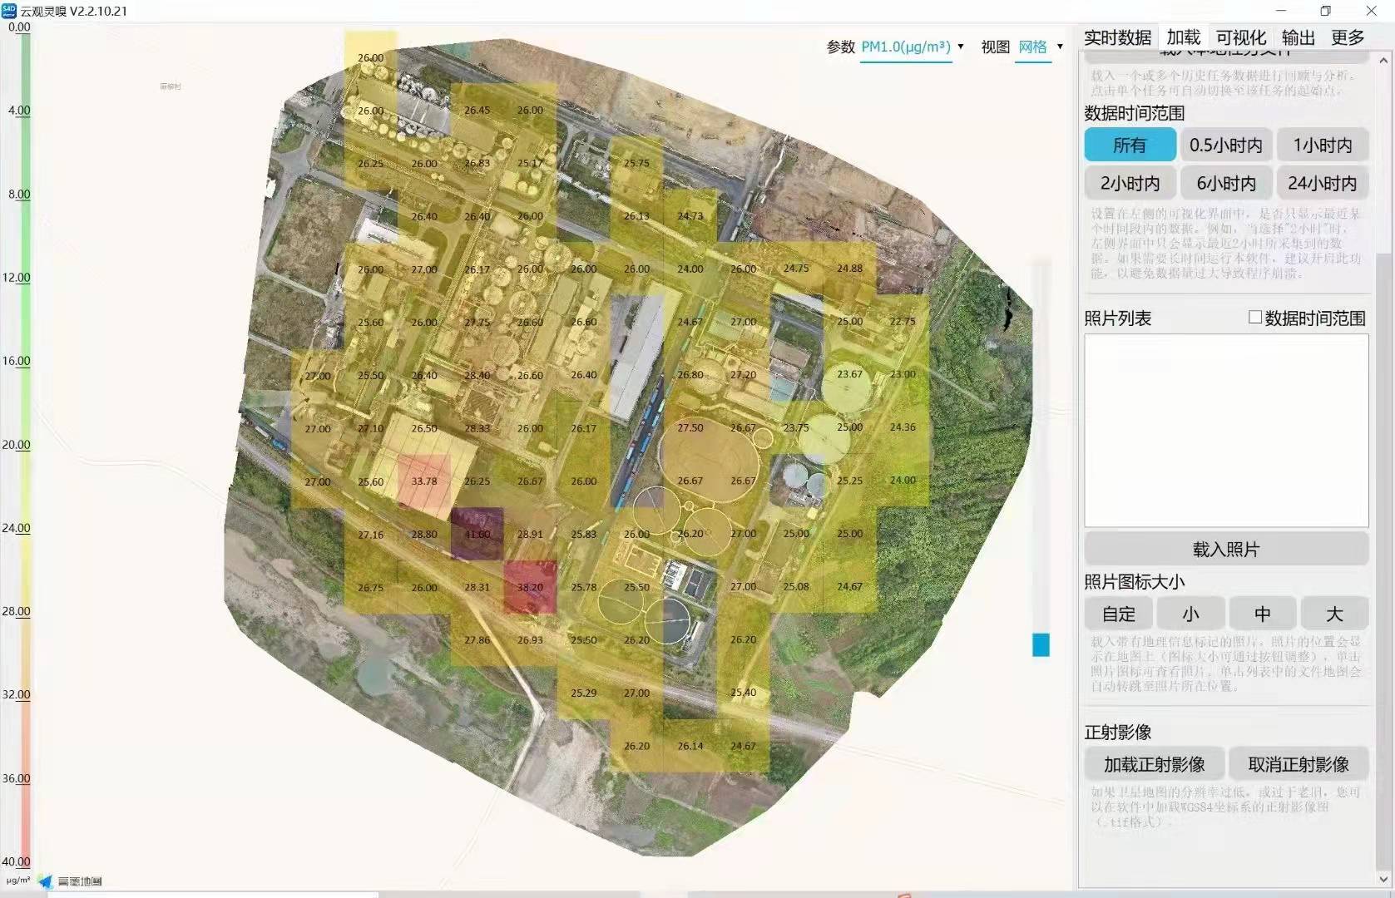
Task: Close the application window
Action: pyautogui.click(x=1371, y=11)
